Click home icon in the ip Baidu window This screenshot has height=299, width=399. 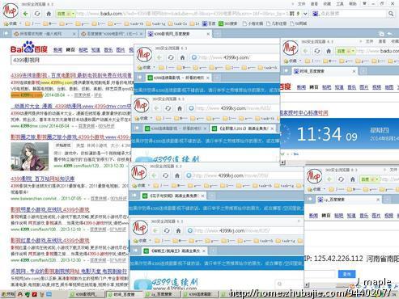click(x=353, y=179)
